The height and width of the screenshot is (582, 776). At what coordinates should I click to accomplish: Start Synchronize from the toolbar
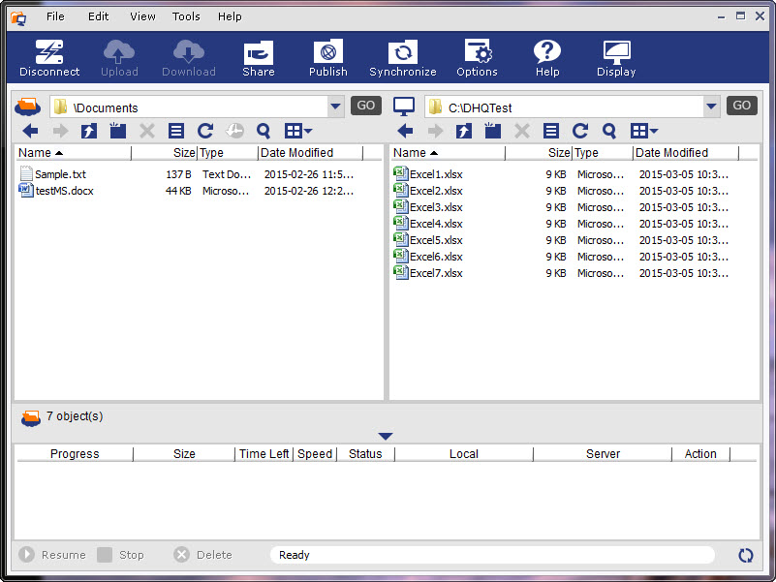[x=402, y=58]
